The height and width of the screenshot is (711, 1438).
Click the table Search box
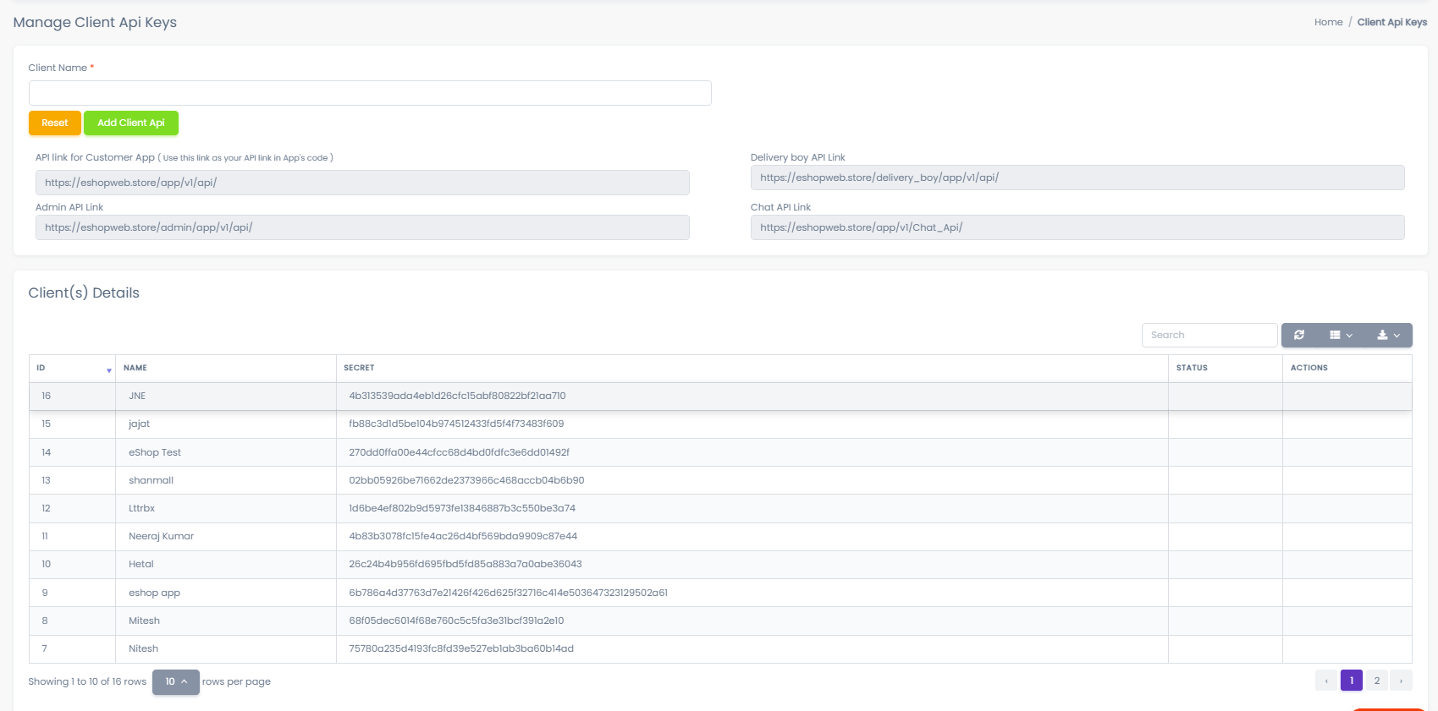coord(1209,335)
